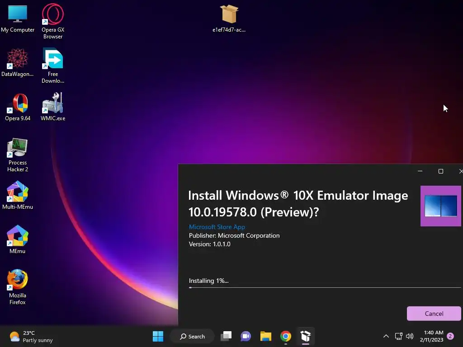Click the 'Version: 1.0.1.0' text
The image size is (463, 347).
click(x=210, y=244)
